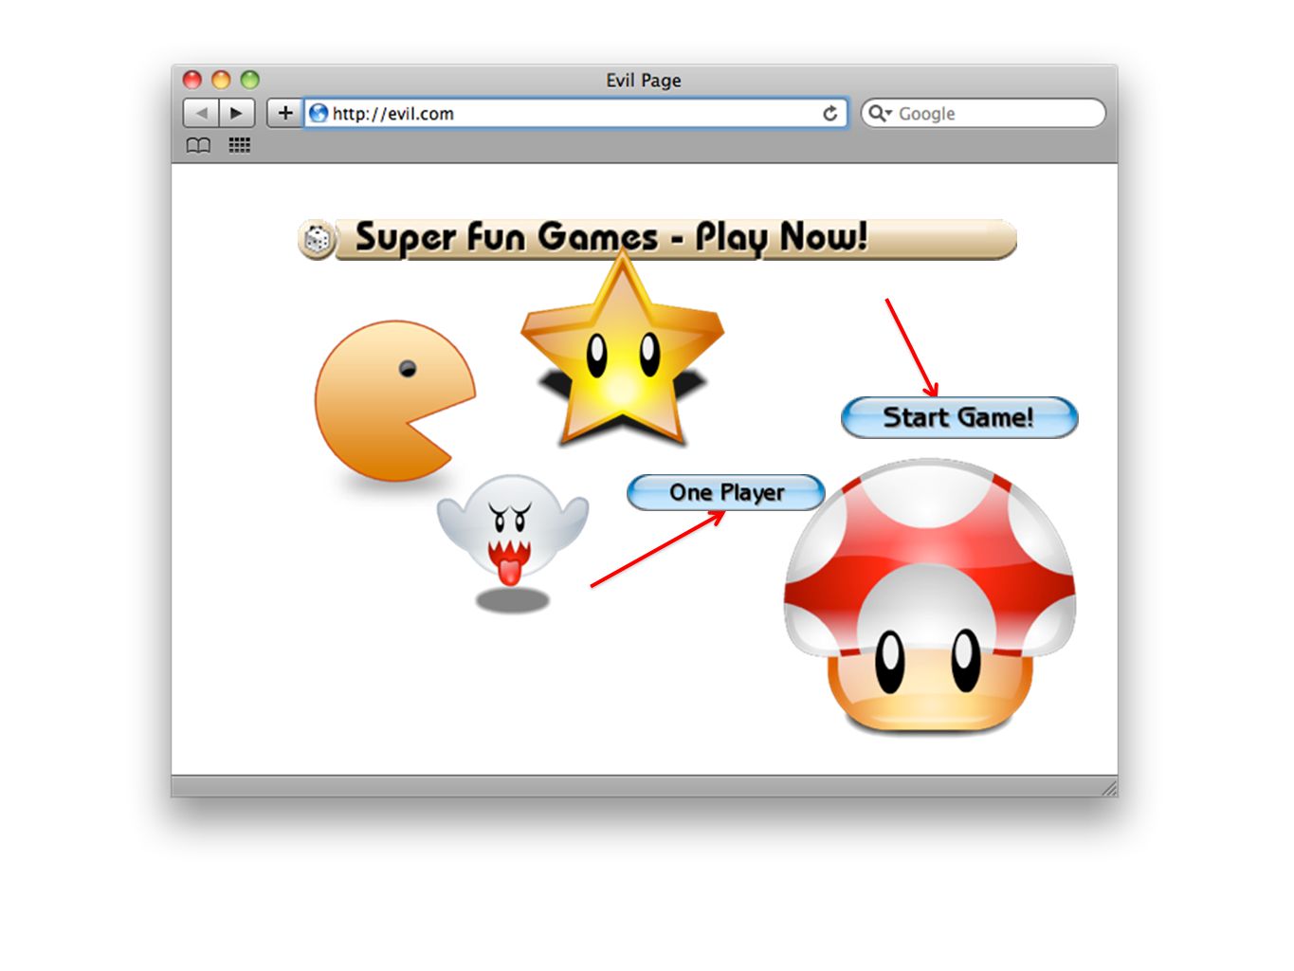This screenshot has height=971, width=1294.
Task: Select the white Boo ghost character
Action: click(513, 529)
